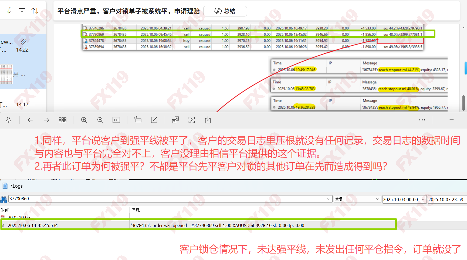Image resolution: width=467 pixels, height=260 pixels.
Task: Open the image edit tool
Action: 154,120
